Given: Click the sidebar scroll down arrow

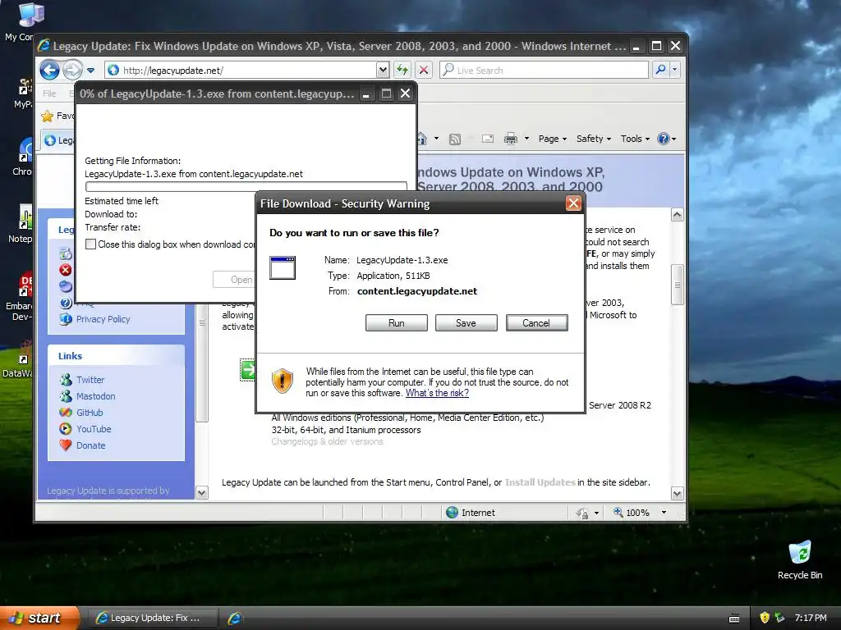Looking at the screenshot, I should tap(202, 493).
